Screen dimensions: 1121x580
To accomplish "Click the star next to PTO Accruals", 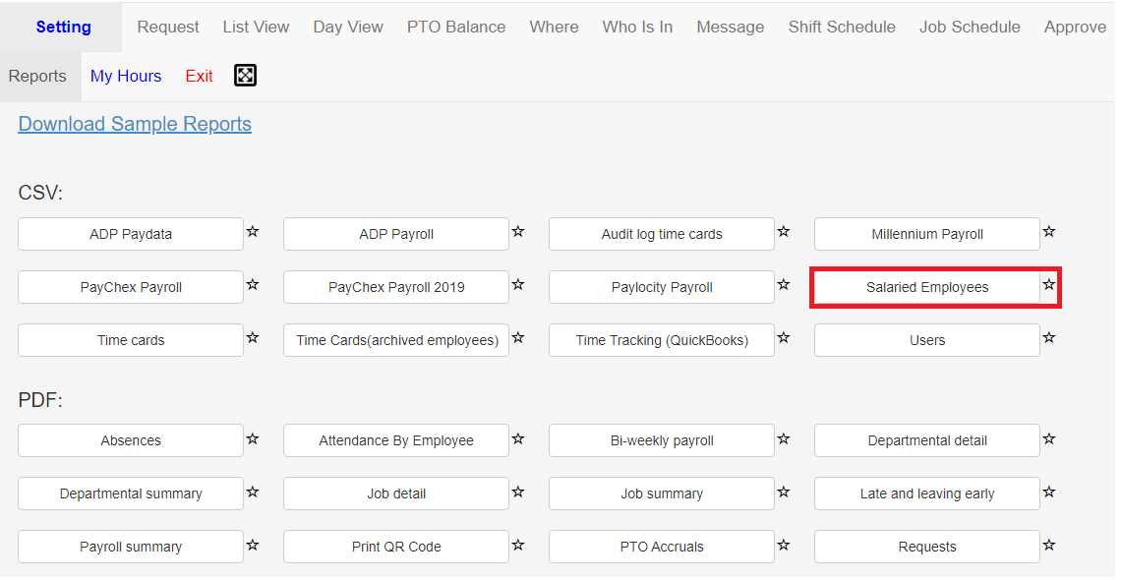I will (x=784, y=545).
